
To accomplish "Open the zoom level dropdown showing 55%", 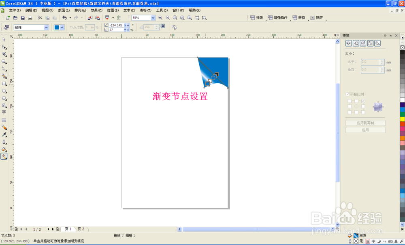I will [x=153, y=18].
